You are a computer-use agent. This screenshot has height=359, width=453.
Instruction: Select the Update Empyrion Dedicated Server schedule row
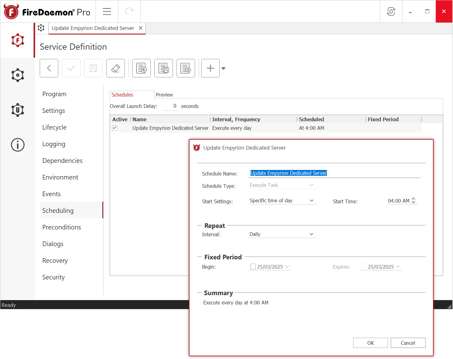pos(266,128)
